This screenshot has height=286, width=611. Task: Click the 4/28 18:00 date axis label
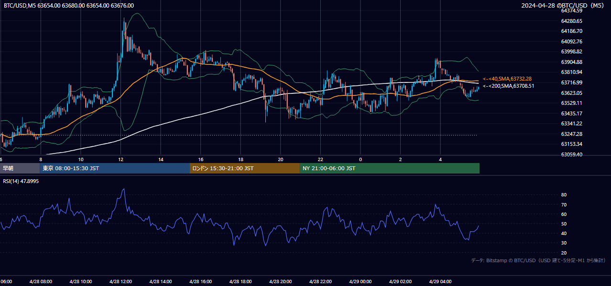tap(240, 282)
